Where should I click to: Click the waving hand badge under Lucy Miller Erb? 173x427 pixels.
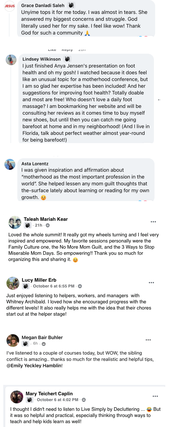click(26, 286)
